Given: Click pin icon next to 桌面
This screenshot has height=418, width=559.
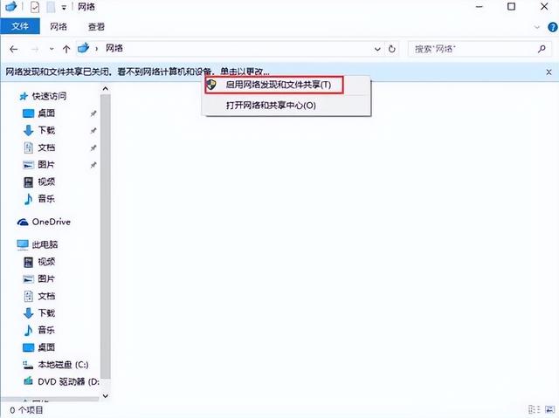Looking at the screenshot, I should (93, 113).
